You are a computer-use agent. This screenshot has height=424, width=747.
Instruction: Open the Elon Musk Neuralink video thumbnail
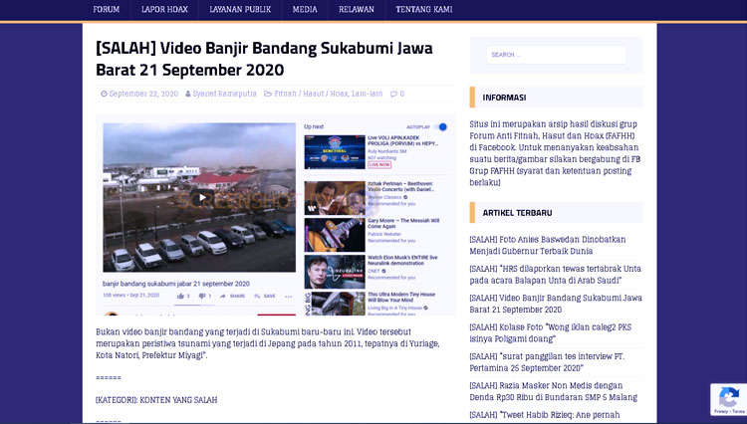click(335, 272)
